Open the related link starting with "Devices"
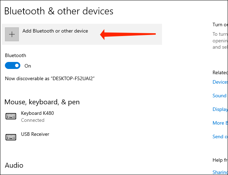 point(220,82)
